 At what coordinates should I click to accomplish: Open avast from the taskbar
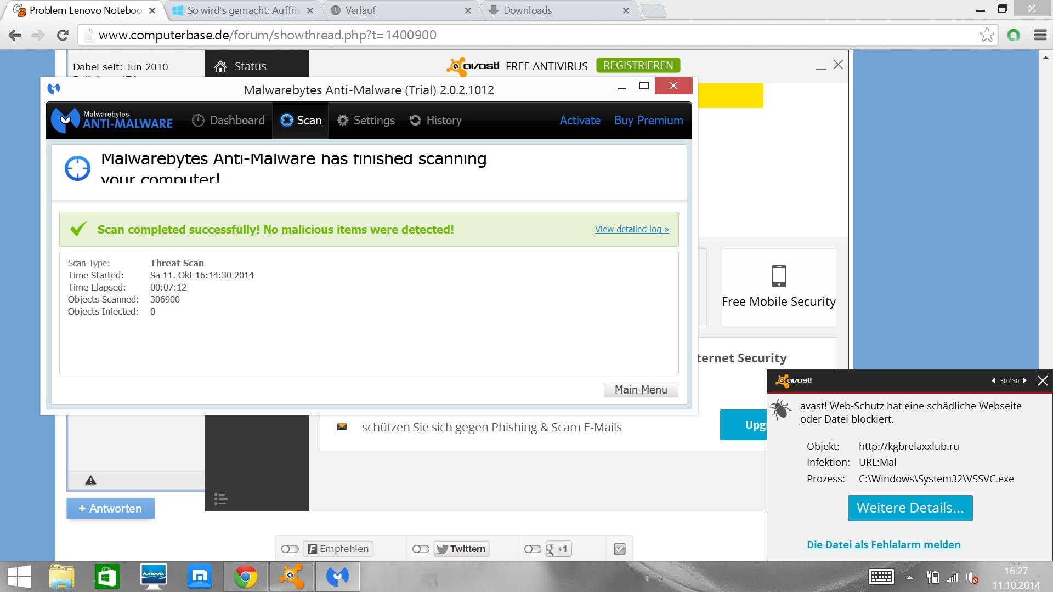pos(291,577)
